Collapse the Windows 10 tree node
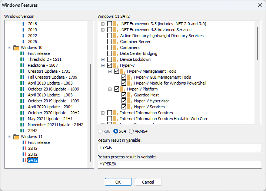Screen dimensions: 266x191 pyautogui.click(x=10, y=48)
